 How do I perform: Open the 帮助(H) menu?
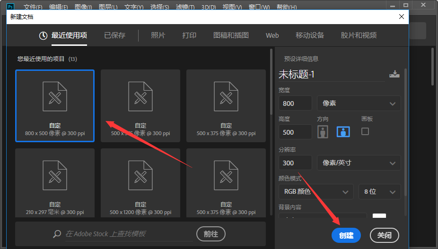coord(287,7)
